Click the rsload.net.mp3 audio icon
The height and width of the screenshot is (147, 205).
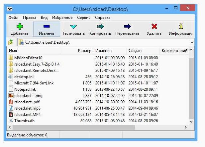click(x=11, y=108)
